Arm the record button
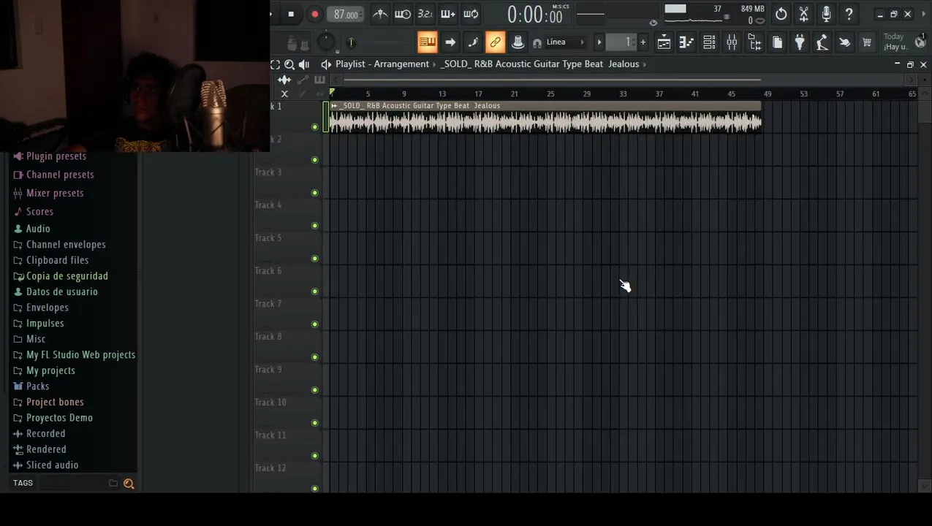 (x=315, y=15)
